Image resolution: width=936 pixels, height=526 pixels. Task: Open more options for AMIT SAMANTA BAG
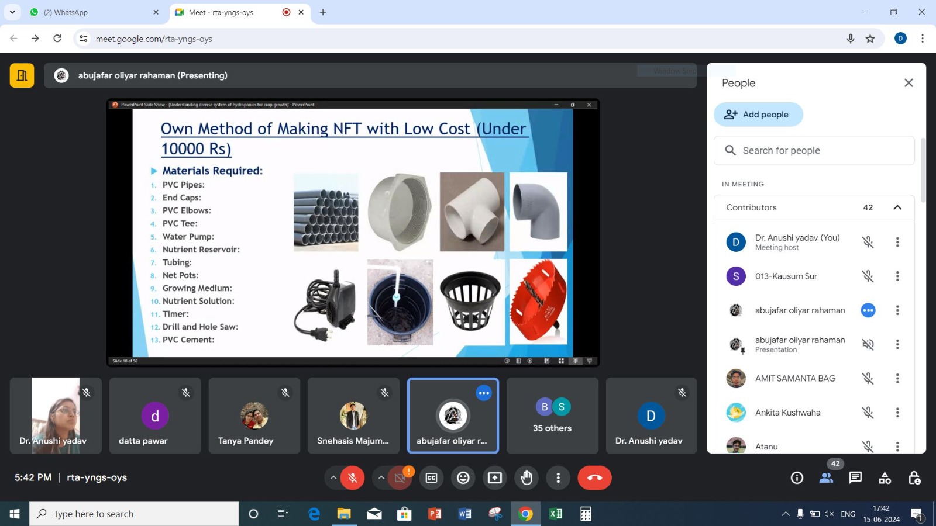897,379
